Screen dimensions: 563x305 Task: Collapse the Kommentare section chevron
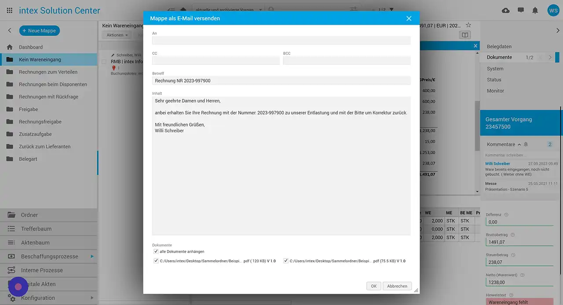coord(519,145)
